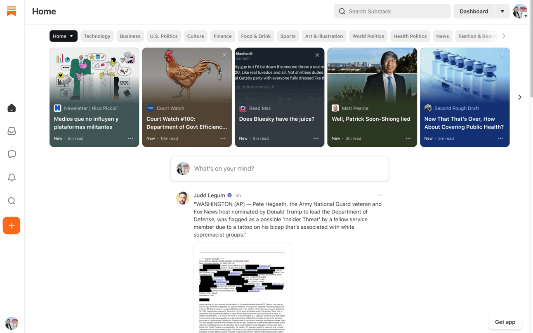Screen dimensions: 533x333
Task: Show next featured posts carousel arrow
Action: tap(519, 97)
